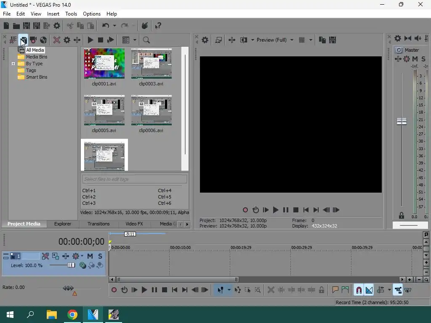
Task: Select the All Media tree item
Action: (x=35, y=50)
